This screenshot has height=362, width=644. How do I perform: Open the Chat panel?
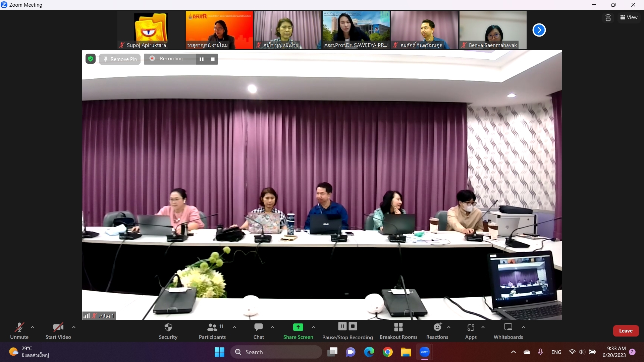(x=259, y=330)
